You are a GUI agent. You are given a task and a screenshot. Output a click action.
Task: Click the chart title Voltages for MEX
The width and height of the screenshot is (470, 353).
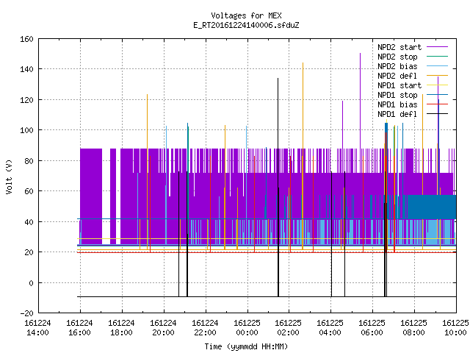[246, 15]
